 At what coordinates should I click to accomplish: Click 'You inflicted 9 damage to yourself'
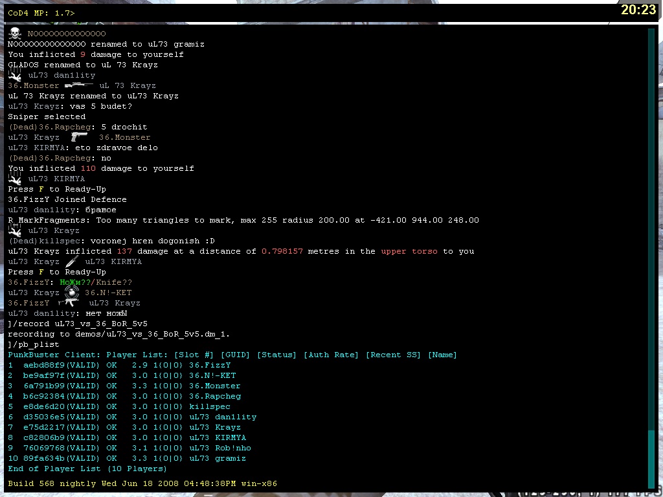pyautogui.click(x=96, y=54)
